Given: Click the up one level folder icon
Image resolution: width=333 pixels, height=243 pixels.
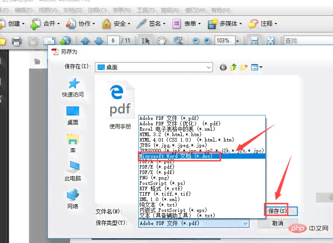Looking at the screenshot, I should tap(234, 67).
